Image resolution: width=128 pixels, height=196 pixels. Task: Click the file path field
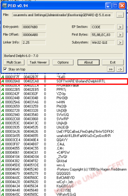[x=63, y=15]
